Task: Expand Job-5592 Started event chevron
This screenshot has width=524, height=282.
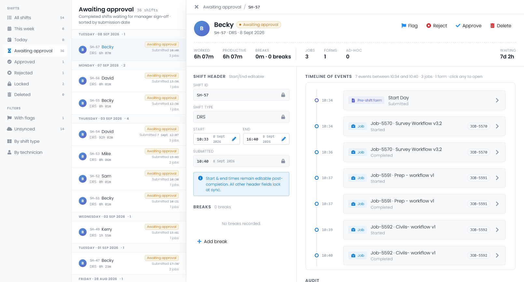Action: 497,230
